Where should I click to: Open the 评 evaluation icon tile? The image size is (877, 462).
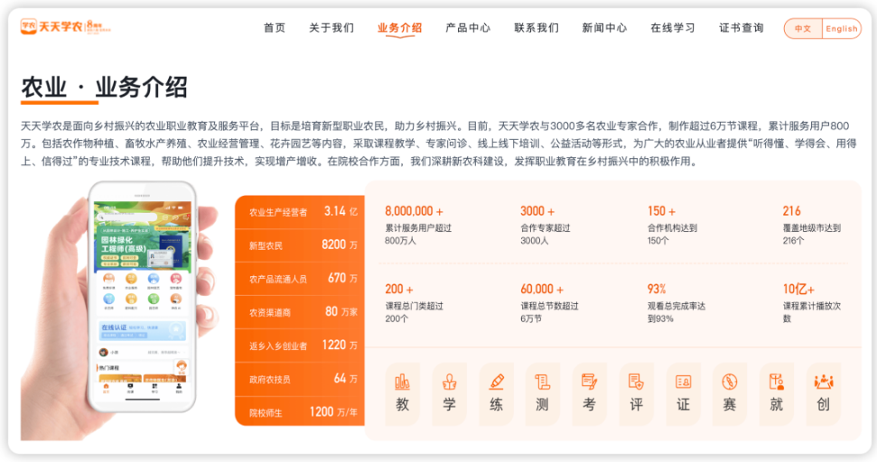coord(637,393)
